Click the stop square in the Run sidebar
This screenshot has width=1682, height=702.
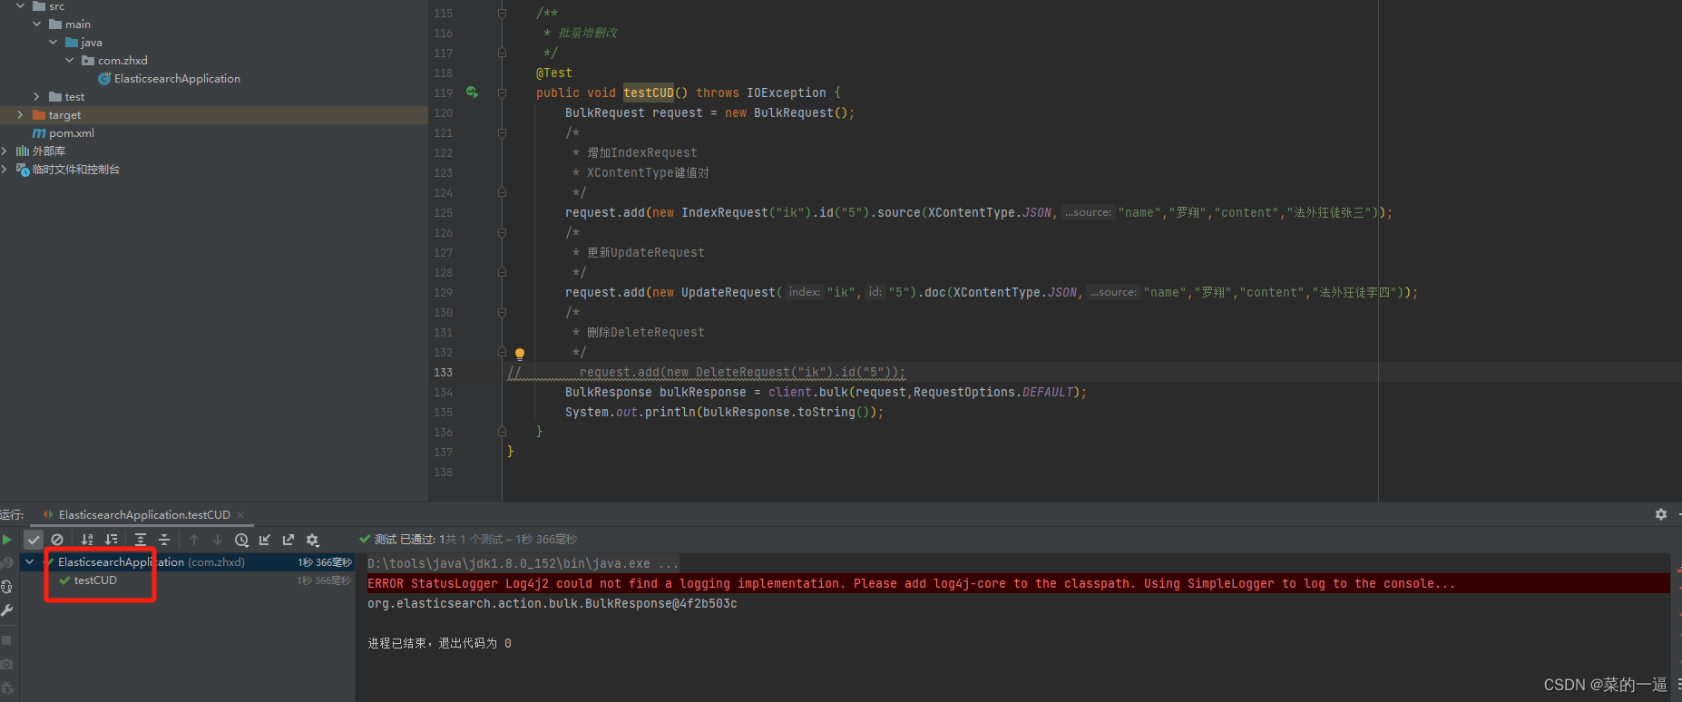7,640
